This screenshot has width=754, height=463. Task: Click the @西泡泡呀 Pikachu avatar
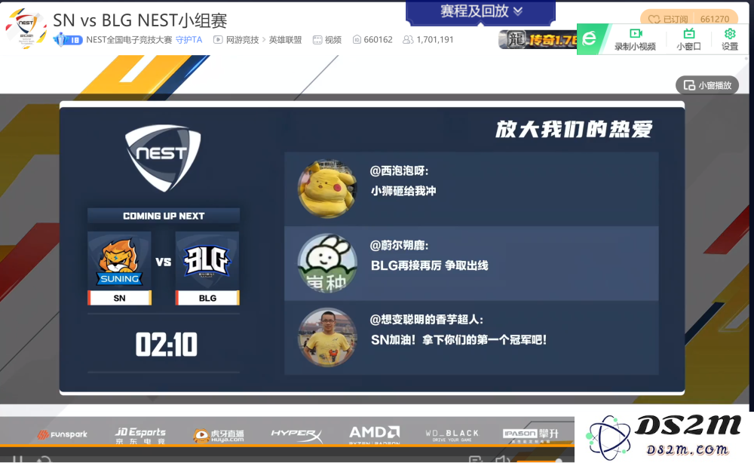[x=327, y=189]
